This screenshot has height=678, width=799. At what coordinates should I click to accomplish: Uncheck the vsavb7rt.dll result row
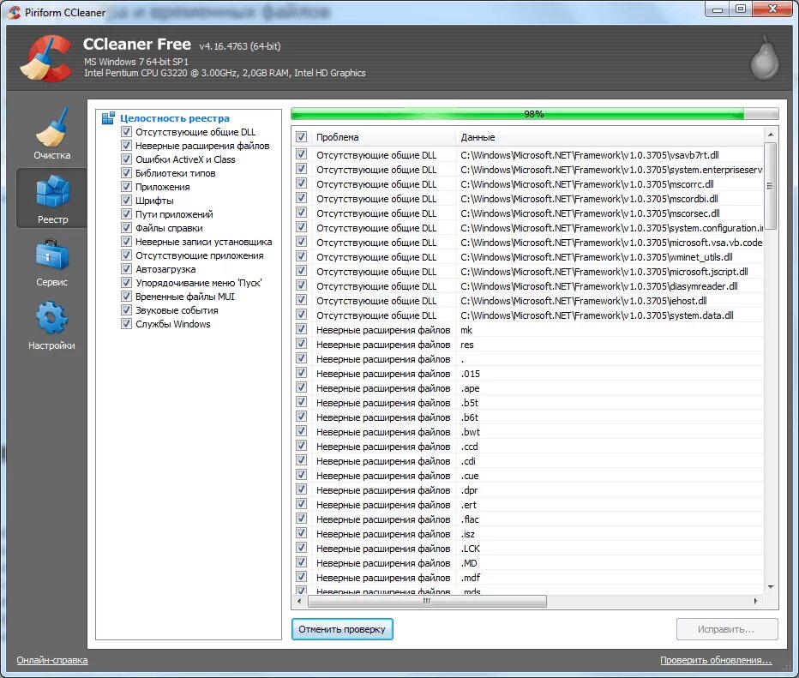[x=301, y=154]
